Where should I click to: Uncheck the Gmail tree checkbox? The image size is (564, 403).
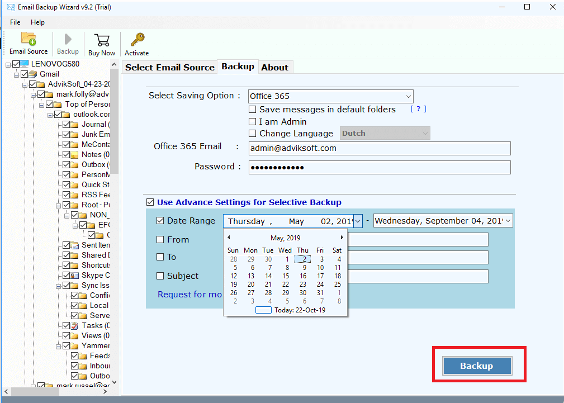(24, 74)
